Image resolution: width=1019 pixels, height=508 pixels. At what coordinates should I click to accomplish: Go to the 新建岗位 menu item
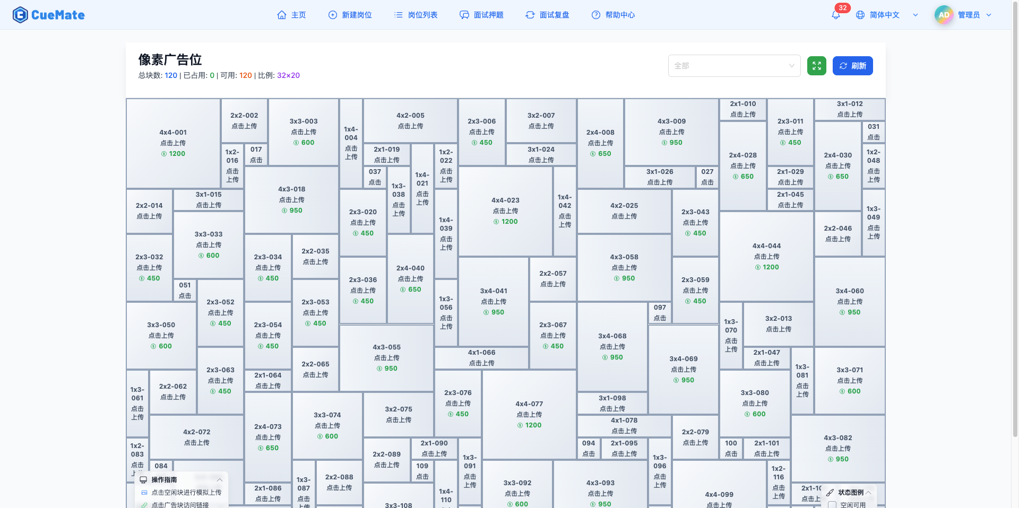pyautogui.click(x=350, y=15)
